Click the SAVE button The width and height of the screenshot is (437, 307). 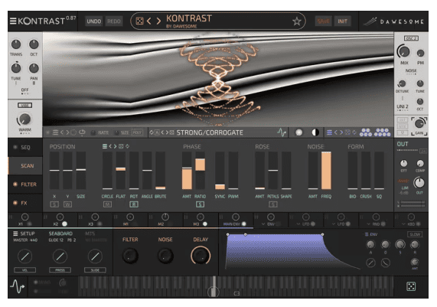323,21
